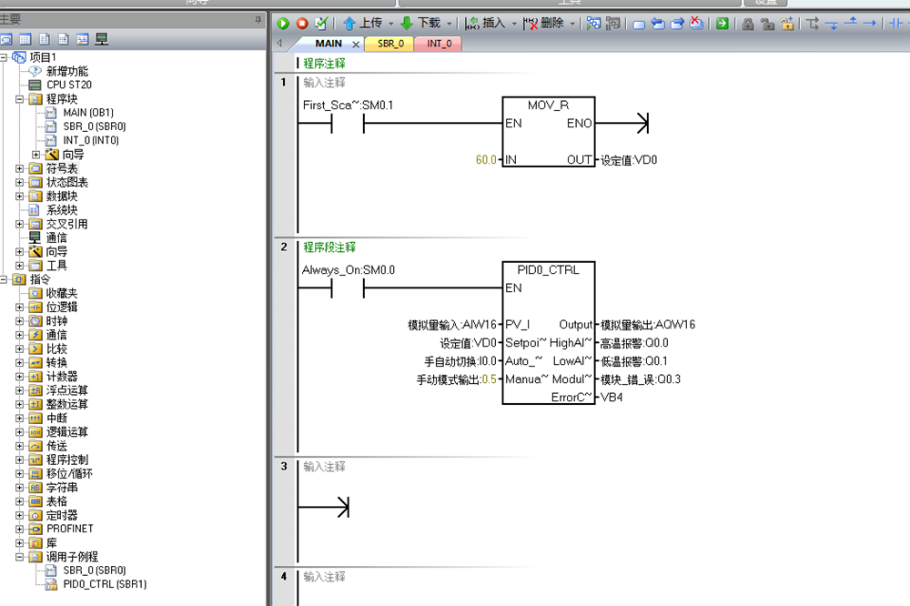Click the 删除 delete toolbar icon
The width and height of the screenshot is (910, 606).
544,24
